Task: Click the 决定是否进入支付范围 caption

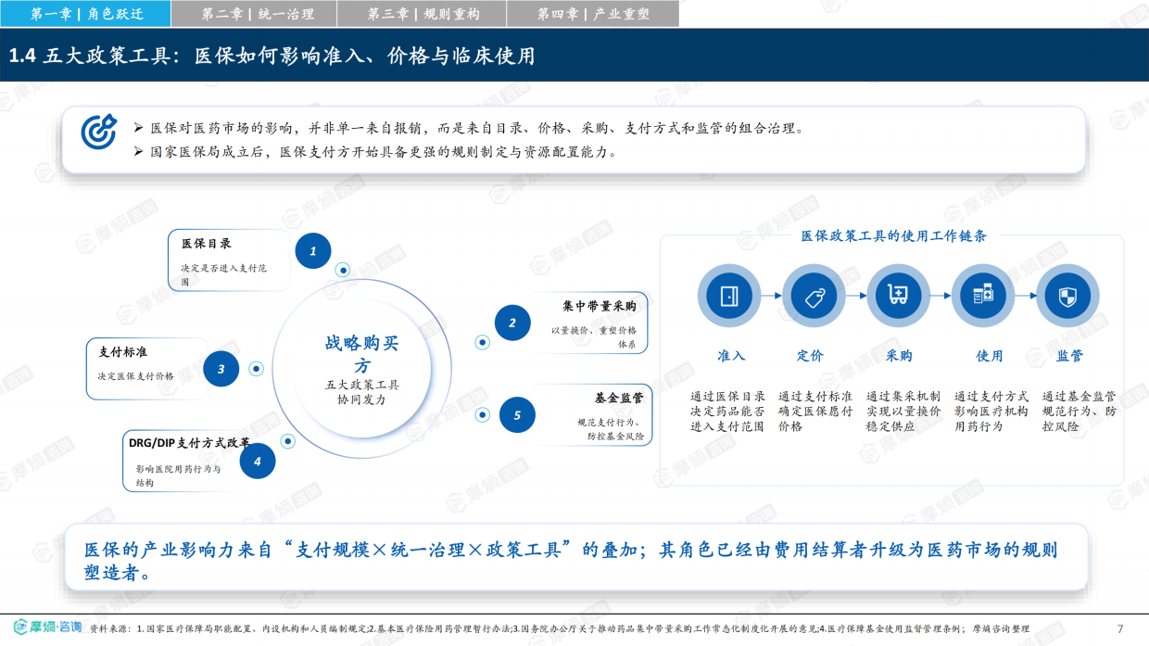Action: click(224, 274)
